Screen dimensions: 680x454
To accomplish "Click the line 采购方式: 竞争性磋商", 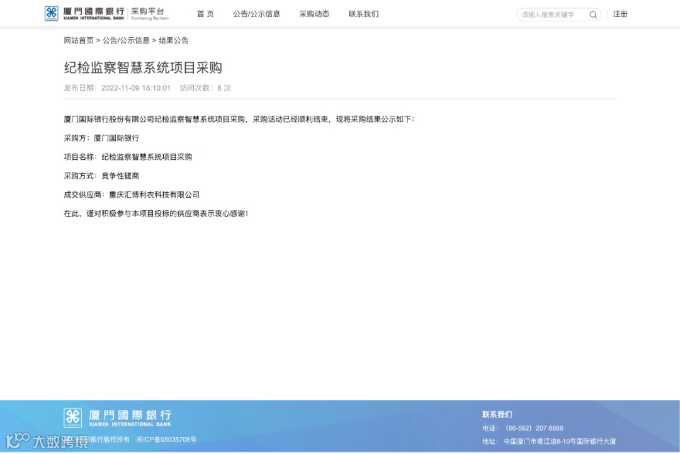I will 101,176.
